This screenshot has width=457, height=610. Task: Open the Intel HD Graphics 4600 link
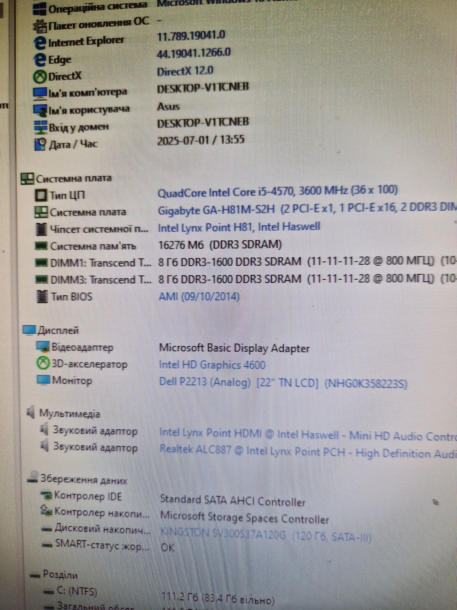[212, 365]
